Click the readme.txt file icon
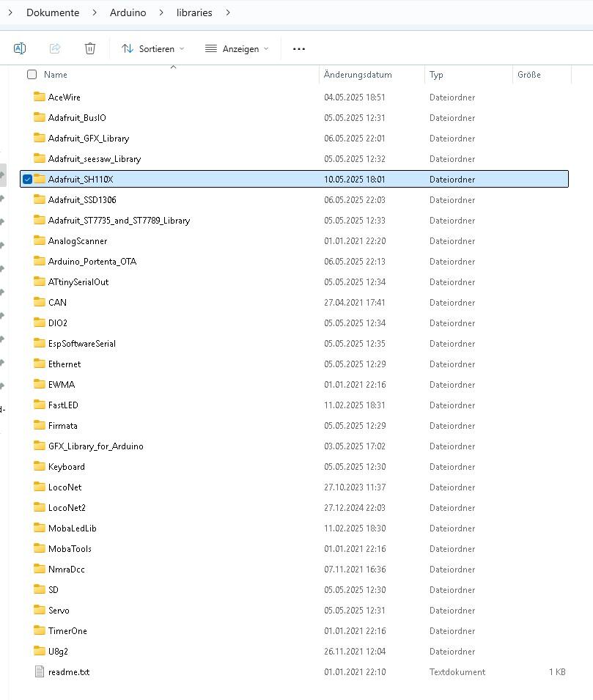Image resolution: width=593 pixels, height=700 pixels. (x=40, y=671)
